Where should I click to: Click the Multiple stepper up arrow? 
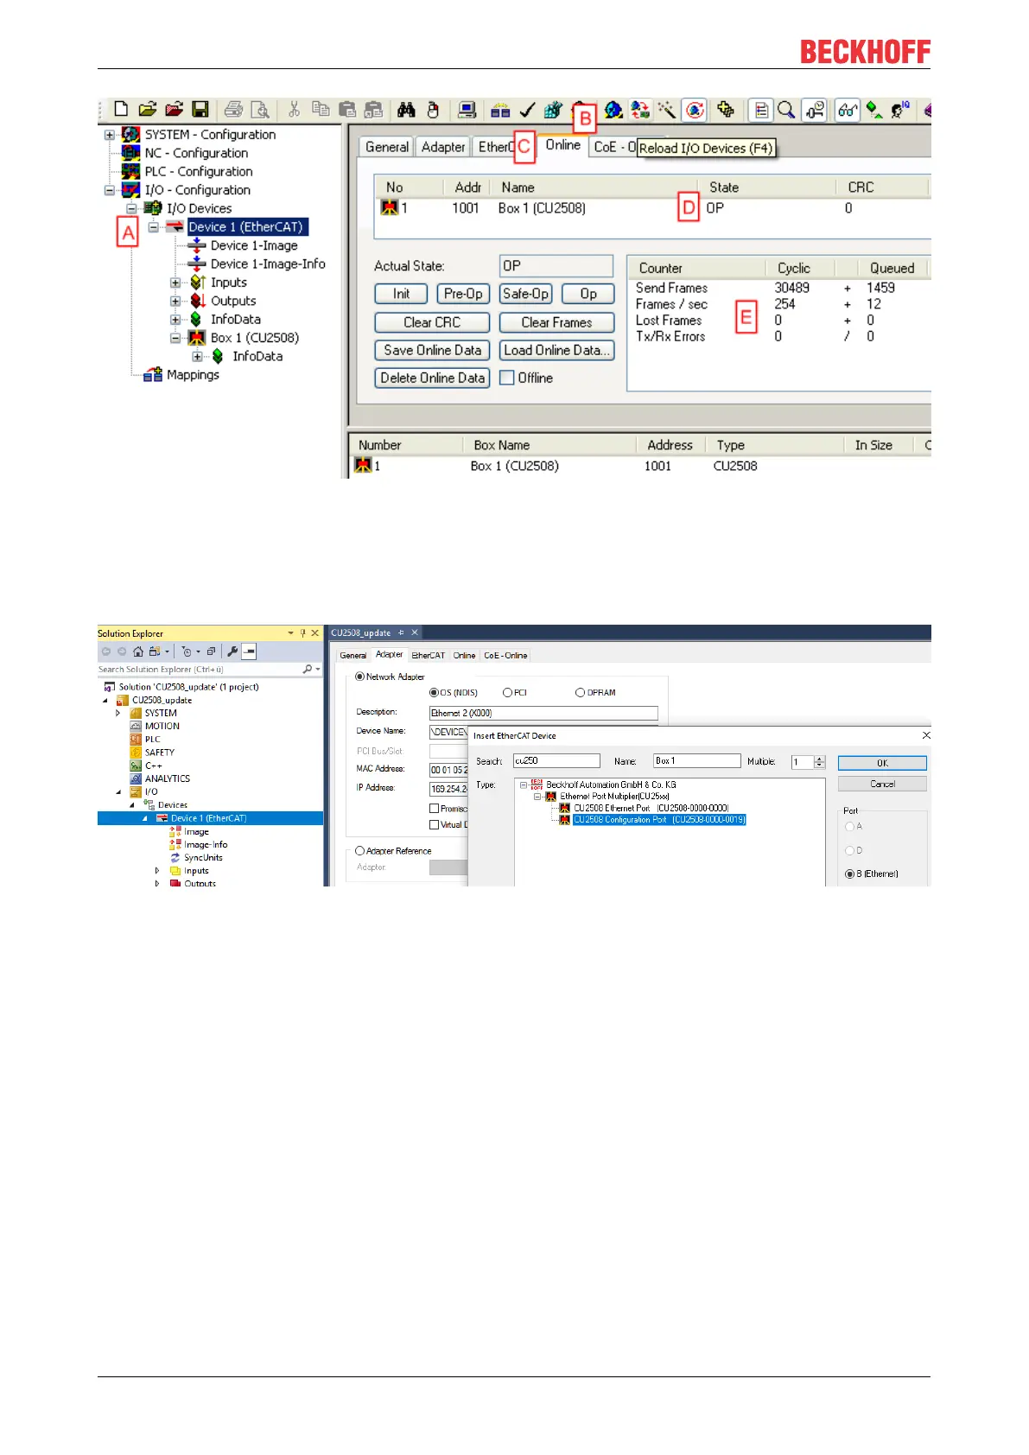[820, 759]
